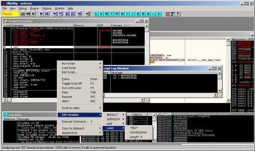255x151 pixels.
Task: Open the File menu
Action: pos(4,8)
